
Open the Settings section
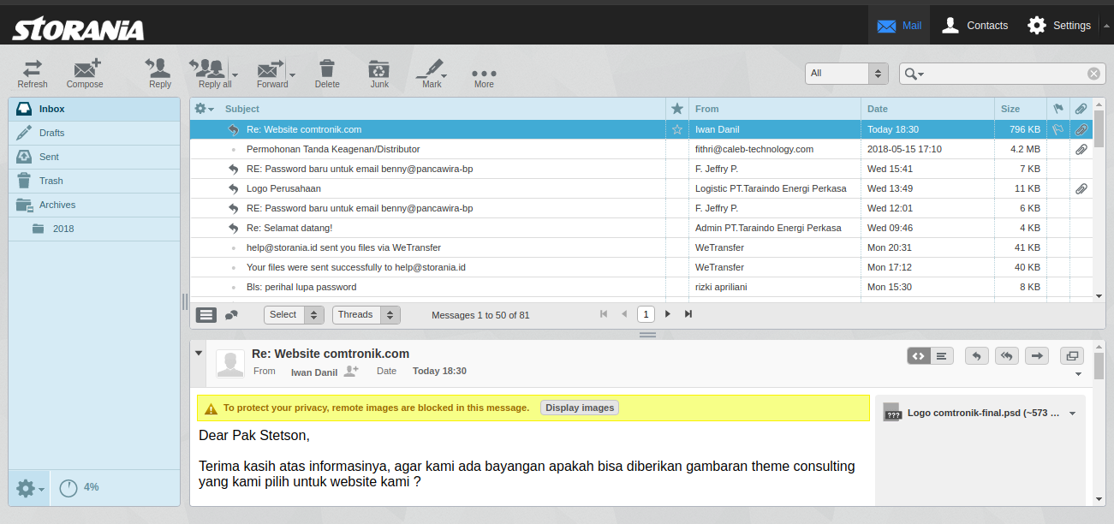point(1059,25)
